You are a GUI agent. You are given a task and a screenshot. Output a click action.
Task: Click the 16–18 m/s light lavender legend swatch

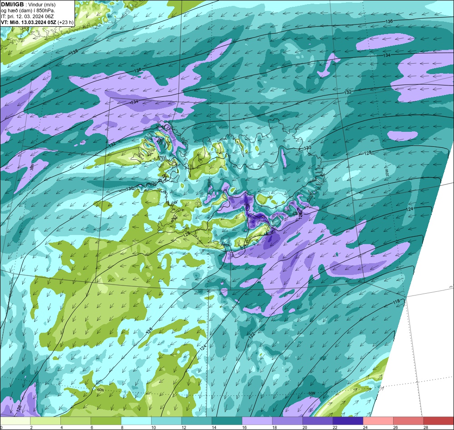tap(257, 421)
